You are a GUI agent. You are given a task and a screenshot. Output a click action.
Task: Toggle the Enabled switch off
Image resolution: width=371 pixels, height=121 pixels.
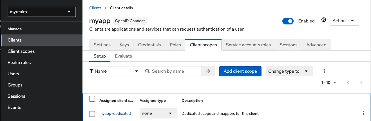(x=288, y=21)
